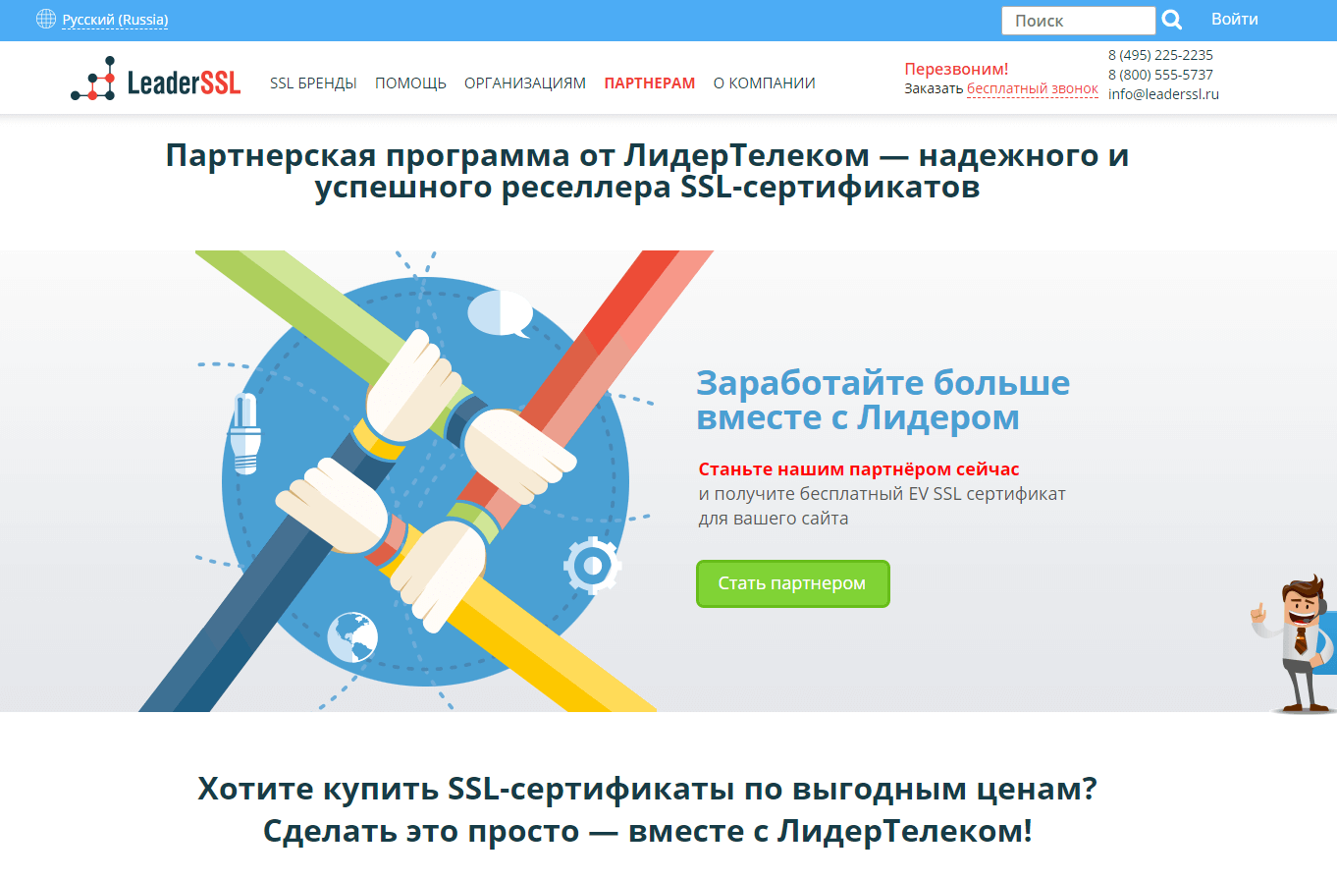1337x880 pixels.
Task: Click the info@leaderssl.ru email
Action: (1163, 95)
